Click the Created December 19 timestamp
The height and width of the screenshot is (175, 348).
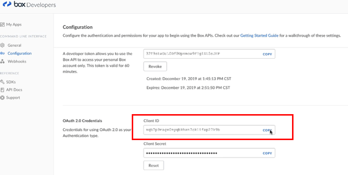point(189,79)
